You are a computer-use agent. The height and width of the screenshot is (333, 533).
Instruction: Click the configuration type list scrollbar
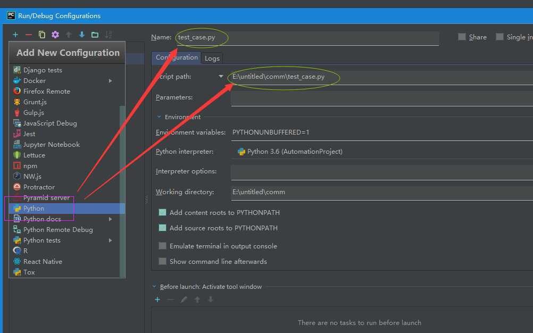[122, 192]
